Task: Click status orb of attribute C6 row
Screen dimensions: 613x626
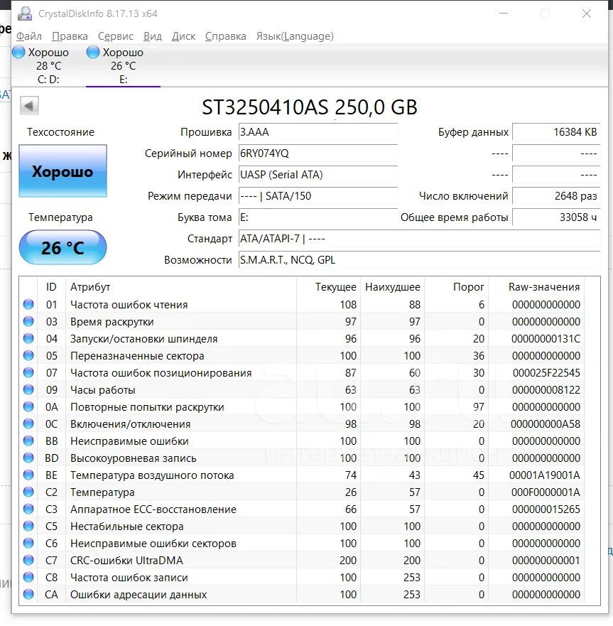Action: pos(28,544)
